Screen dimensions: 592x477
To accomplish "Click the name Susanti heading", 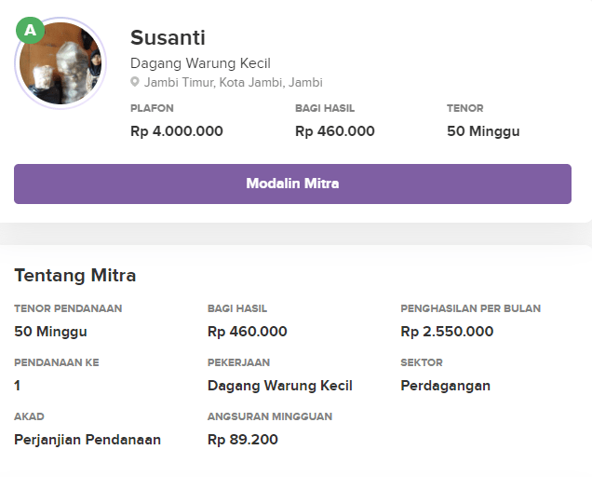I will click(x=168, y=38).
